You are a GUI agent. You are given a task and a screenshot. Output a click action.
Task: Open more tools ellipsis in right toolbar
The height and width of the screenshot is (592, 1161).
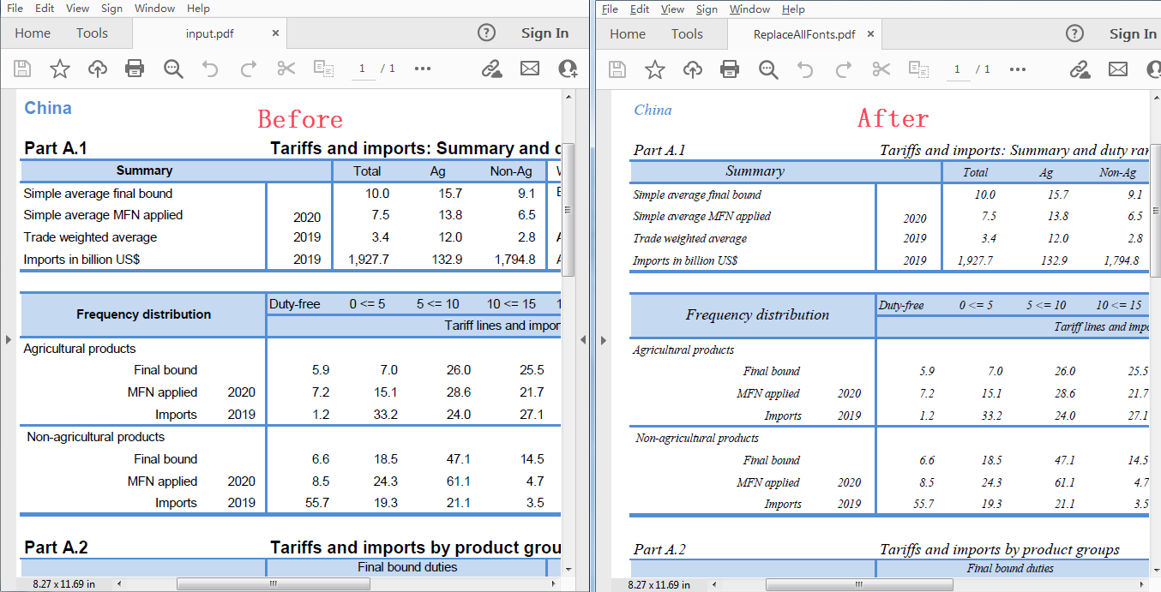click(x=1018, y=69)
